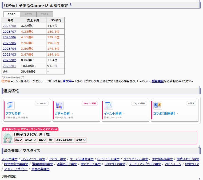Select the どうしようもない tag button

[65, 140]
